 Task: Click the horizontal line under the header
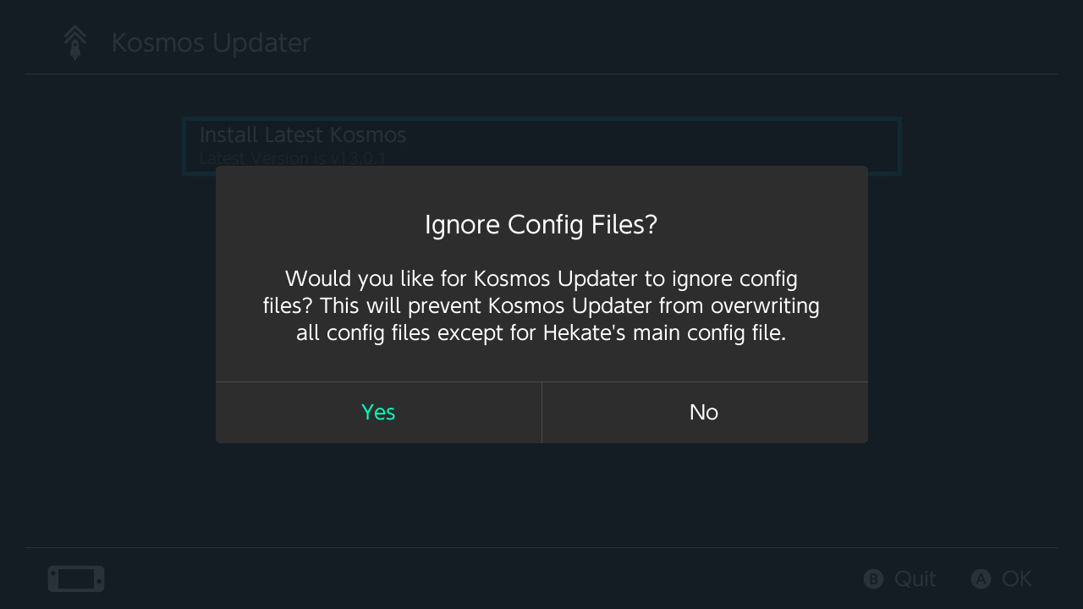coord(541,74)
